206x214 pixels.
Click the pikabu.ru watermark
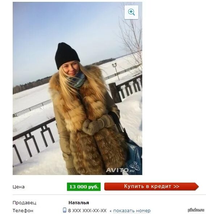coord(196,210)
